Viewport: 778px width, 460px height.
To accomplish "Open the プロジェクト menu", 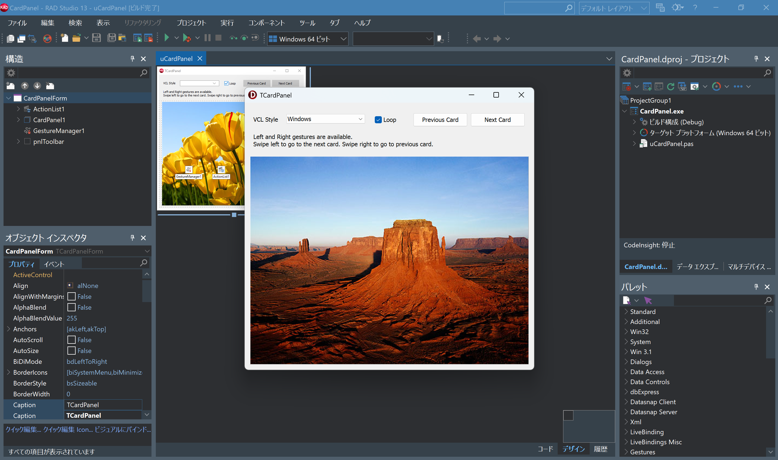I will pos(191,23).
